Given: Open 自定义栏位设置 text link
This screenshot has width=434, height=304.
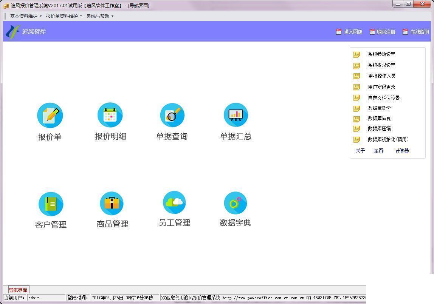Looking at the screenshot, I should 384,98.
